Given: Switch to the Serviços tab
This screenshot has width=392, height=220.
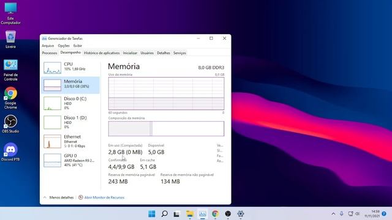Looking at the screenshot, I should click(179, 53).
